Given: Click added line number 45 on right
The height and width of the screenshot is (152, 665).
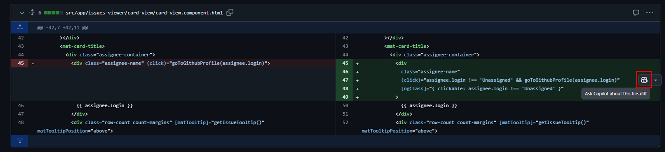Looking at the screenshot, I should pyautogui.click(x=345, y=63).
